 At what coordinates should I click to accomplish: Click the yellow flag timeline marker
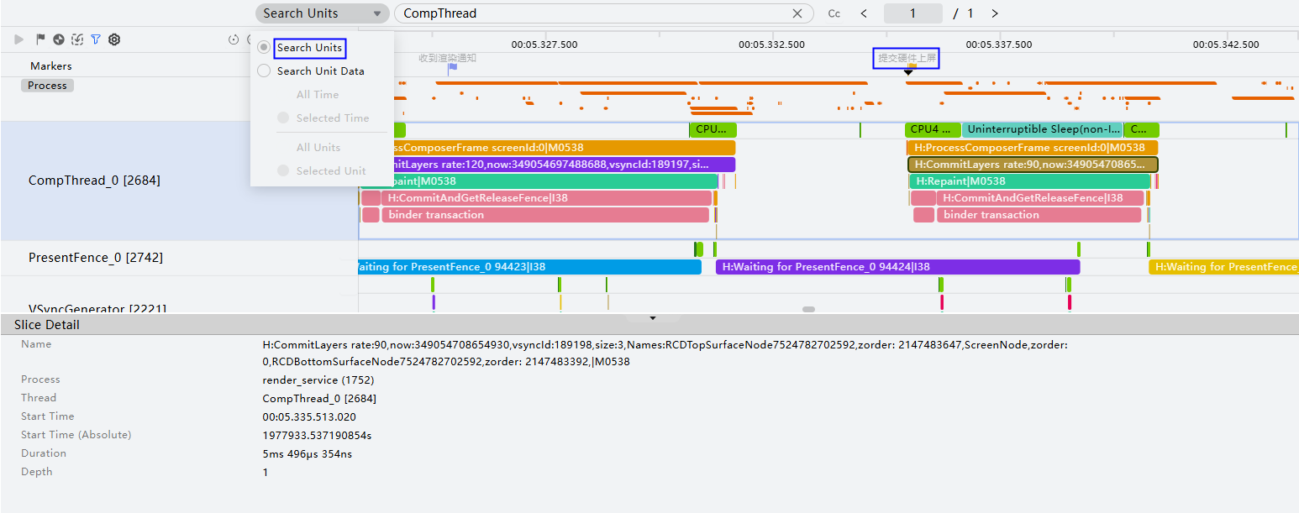point(912,65)
